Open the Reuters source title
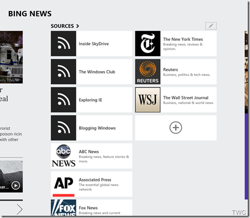The height and width of the screenshot is (218, 250). (171, 69)
